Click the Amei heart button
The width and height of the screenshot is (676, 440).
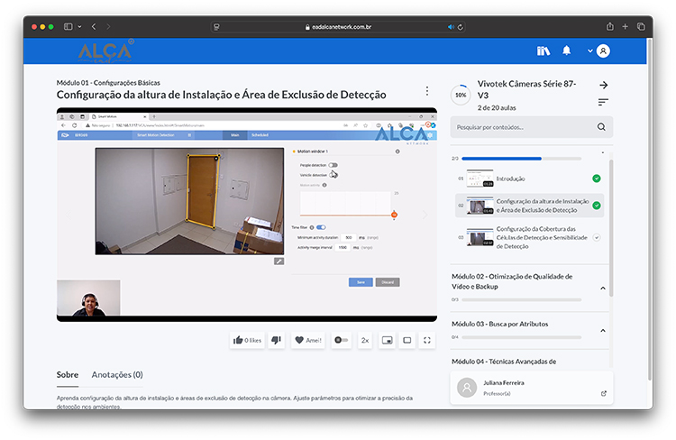coord(308,340)
